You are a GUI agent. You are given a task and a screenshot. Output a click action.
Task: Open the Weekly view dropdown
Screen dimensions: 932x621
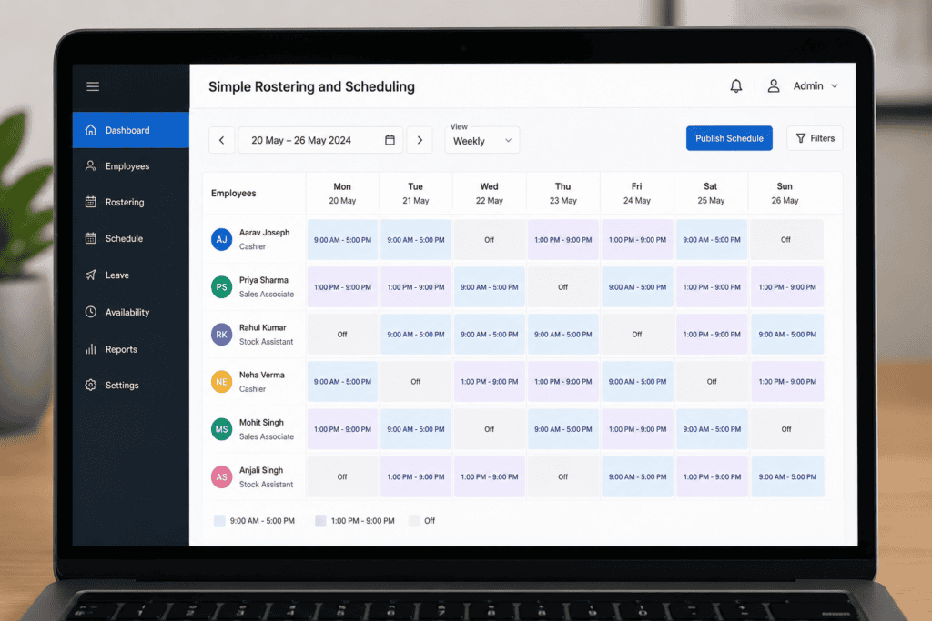[x=482, y=140]
